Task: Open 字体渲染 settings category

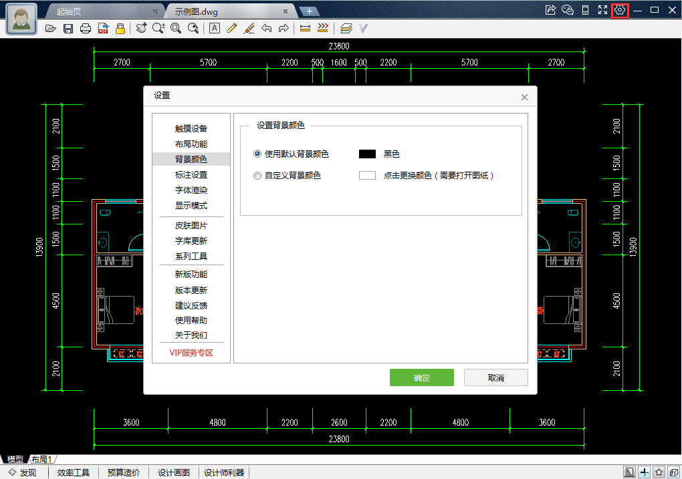Action: coord(191,190)
